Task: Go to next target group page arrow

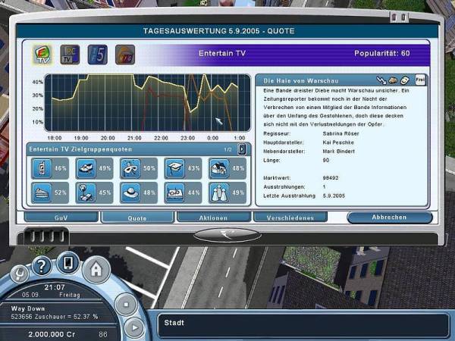Action: [x=242, y=149]
